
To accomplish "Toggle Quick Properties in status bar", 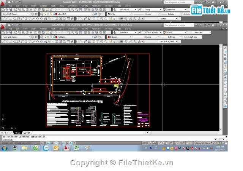I will (x=74, y=143).
